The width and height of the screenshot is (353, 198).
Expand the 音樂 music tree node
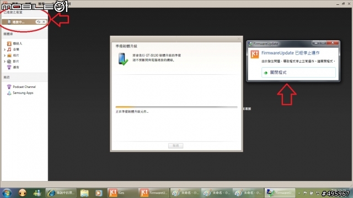[4, 50]
